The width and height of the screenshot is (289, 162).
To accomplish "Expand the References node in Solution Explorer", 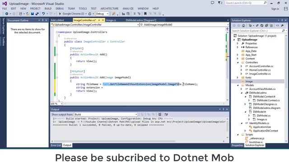I will (x=238, y=47).
